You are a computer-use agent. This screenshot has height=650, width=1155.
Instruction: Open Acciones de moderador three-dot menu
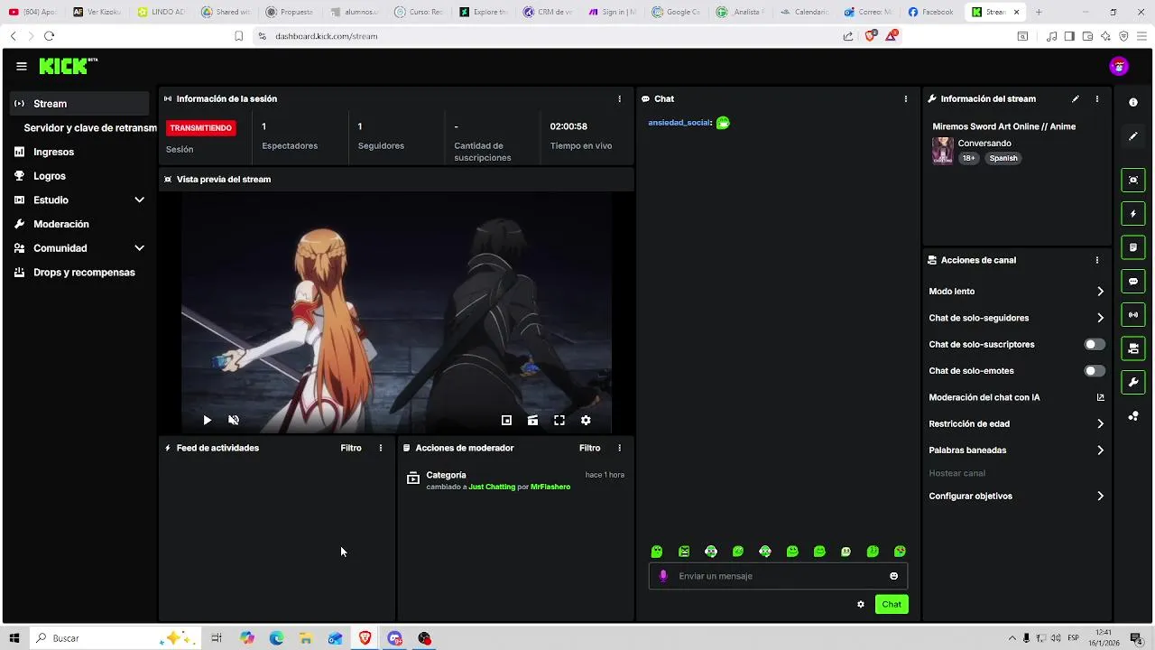(x=619, y=448)
